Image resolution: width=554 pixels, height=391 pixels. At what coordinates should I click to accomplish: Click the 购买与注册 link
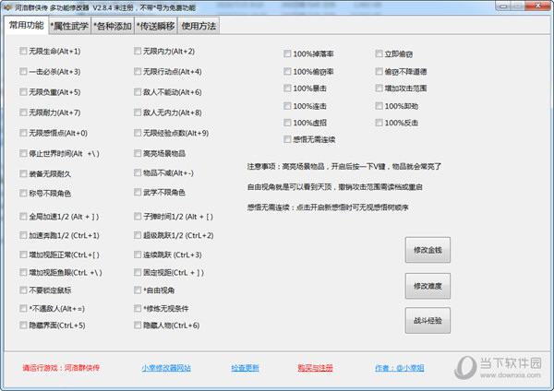pyautogui.click(x=316, y=368)
